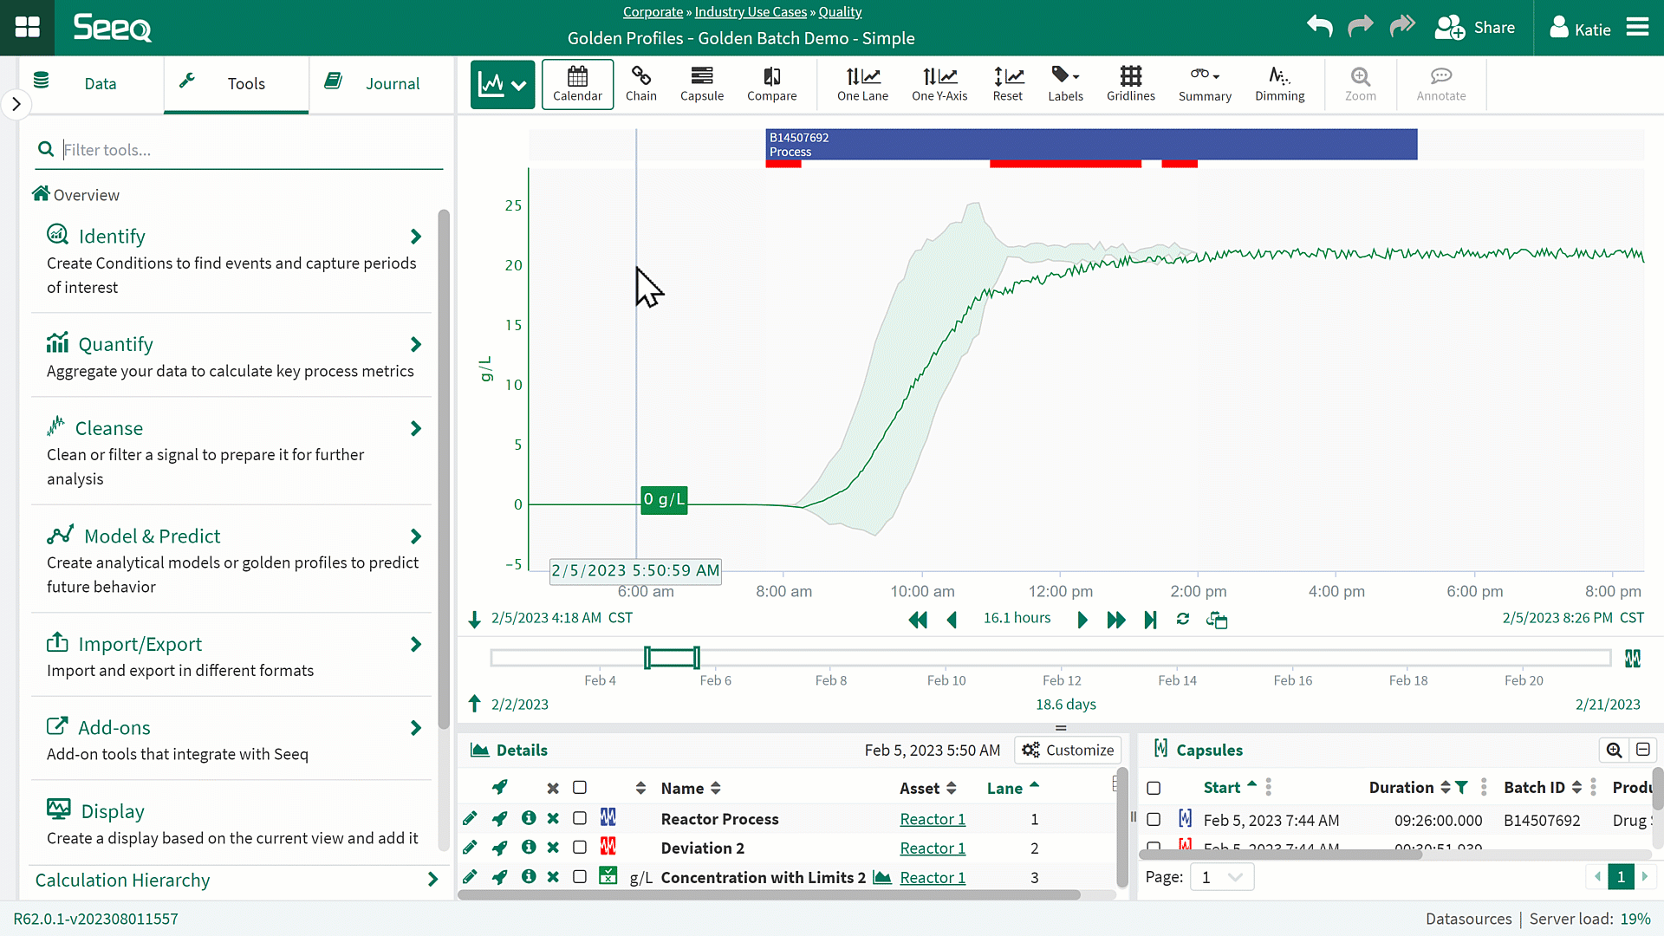
Task: Switch to One Lane display
Action: click(862, 84)
